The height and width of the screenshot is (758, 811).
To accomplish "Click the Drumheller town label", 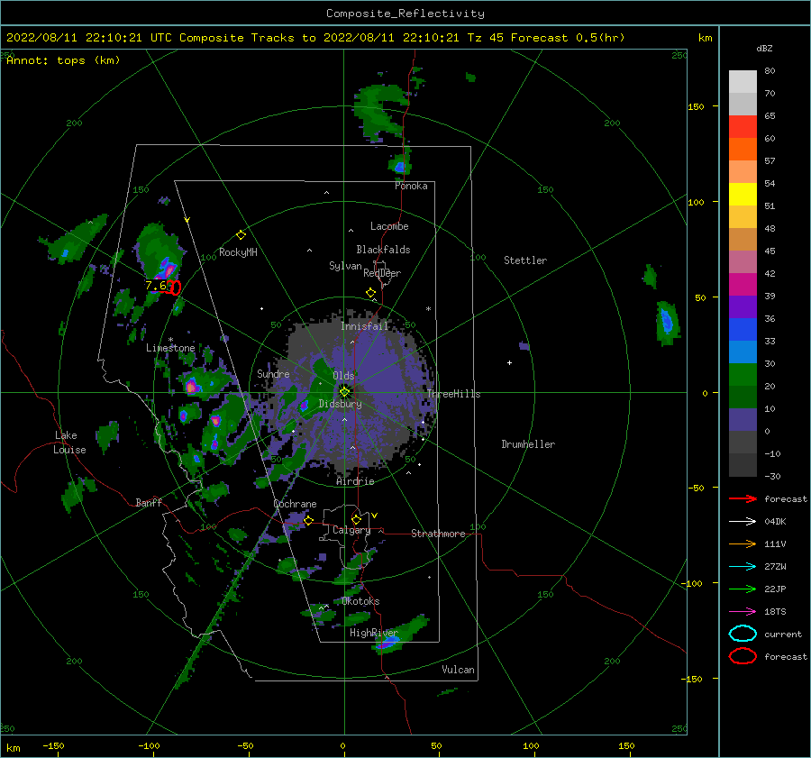I will pyautogui.click(x=528, y=444).
